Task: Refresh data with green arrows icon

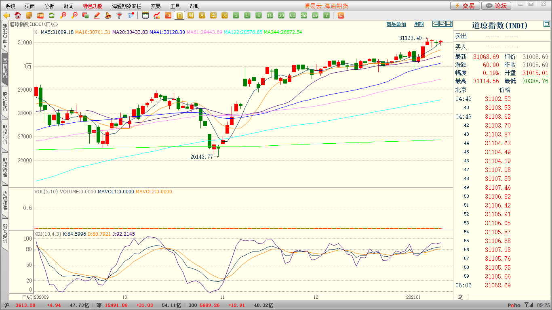Action: (x=52, y=15)
